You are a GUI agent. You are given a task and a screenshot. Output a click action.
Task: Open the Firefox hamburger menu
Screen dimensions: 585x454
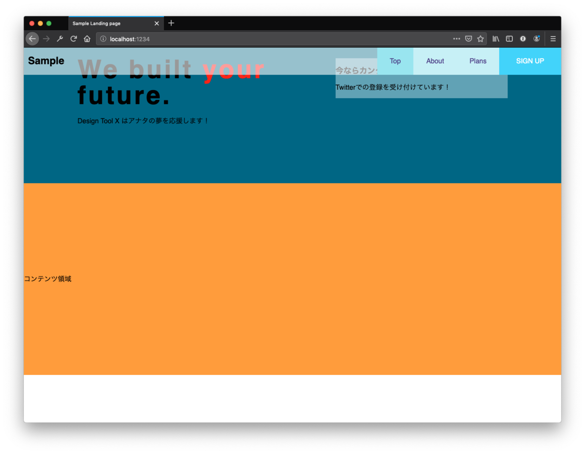[x=553, y=39]
